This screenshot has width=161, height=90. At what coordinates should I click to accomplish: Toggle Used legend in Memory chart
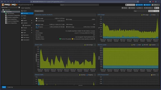[139, 45]
